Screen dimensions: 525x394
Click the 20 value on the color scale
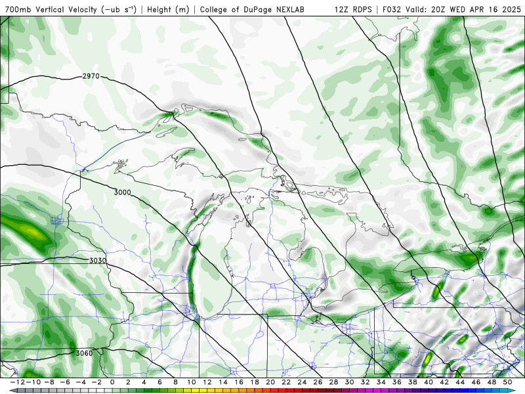tap(270, 382)
